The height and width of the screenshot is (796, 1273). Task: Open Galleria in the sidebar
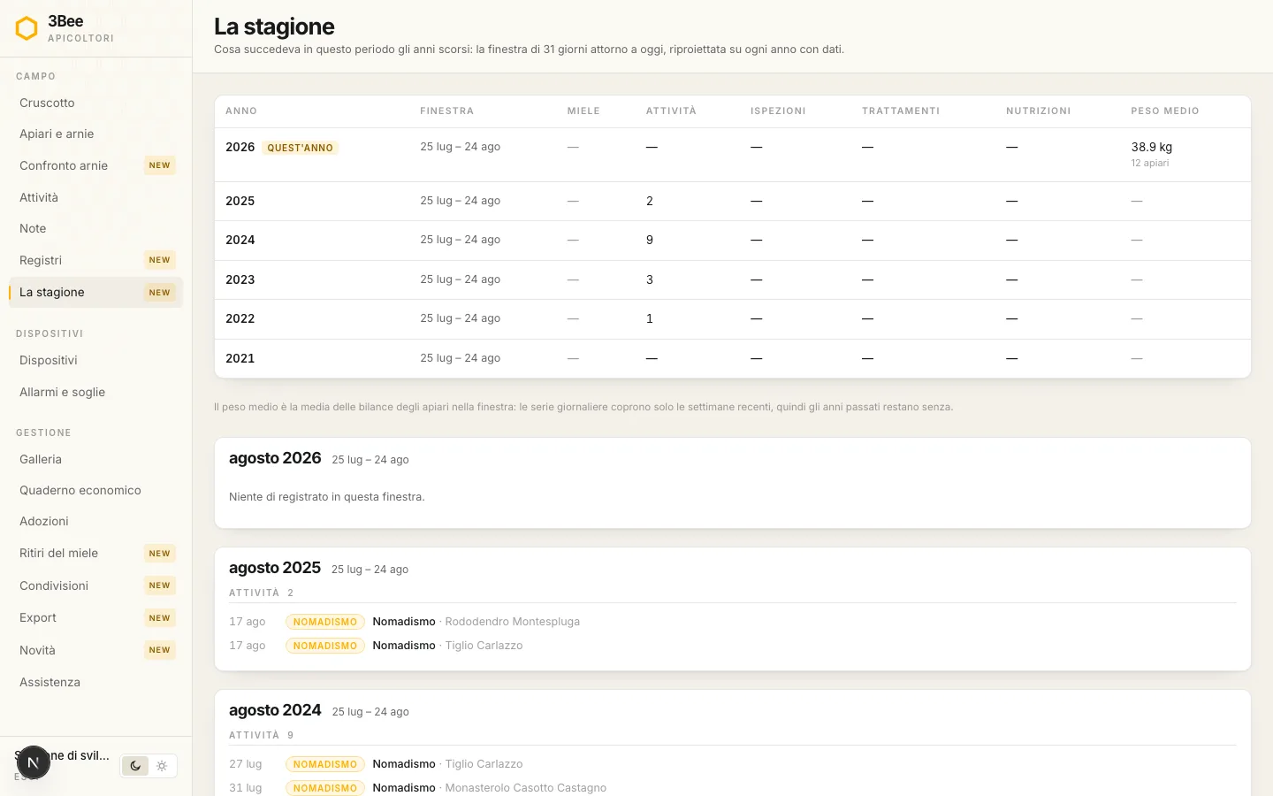pos(95,459)
